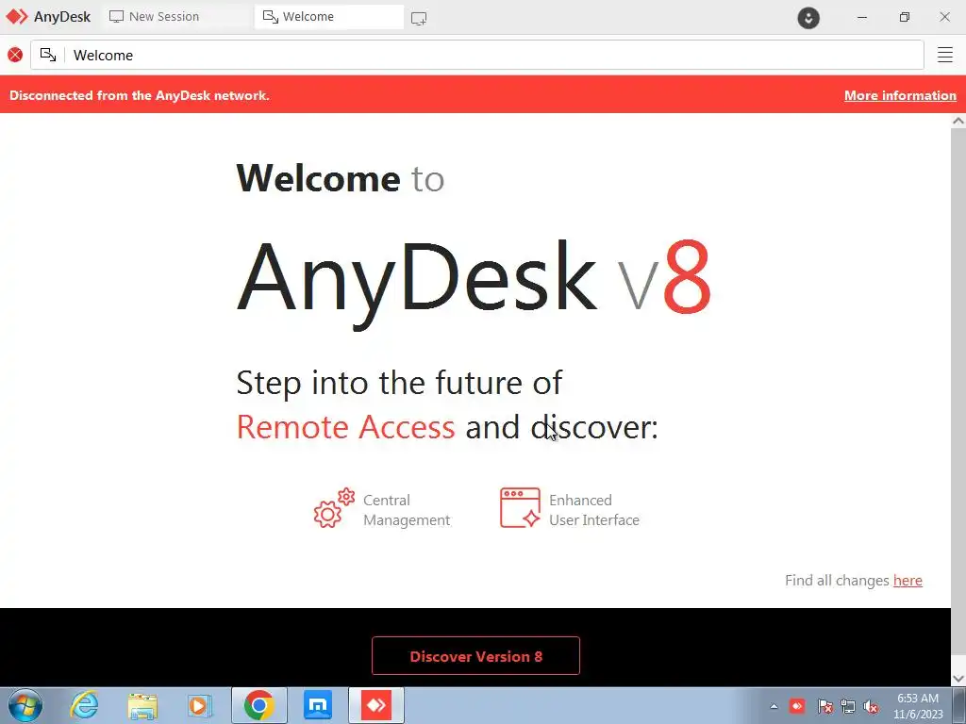Click the 'Disconnected from the AnyDesk network.' text
966x724 pixels.
(x=140, y=95)
